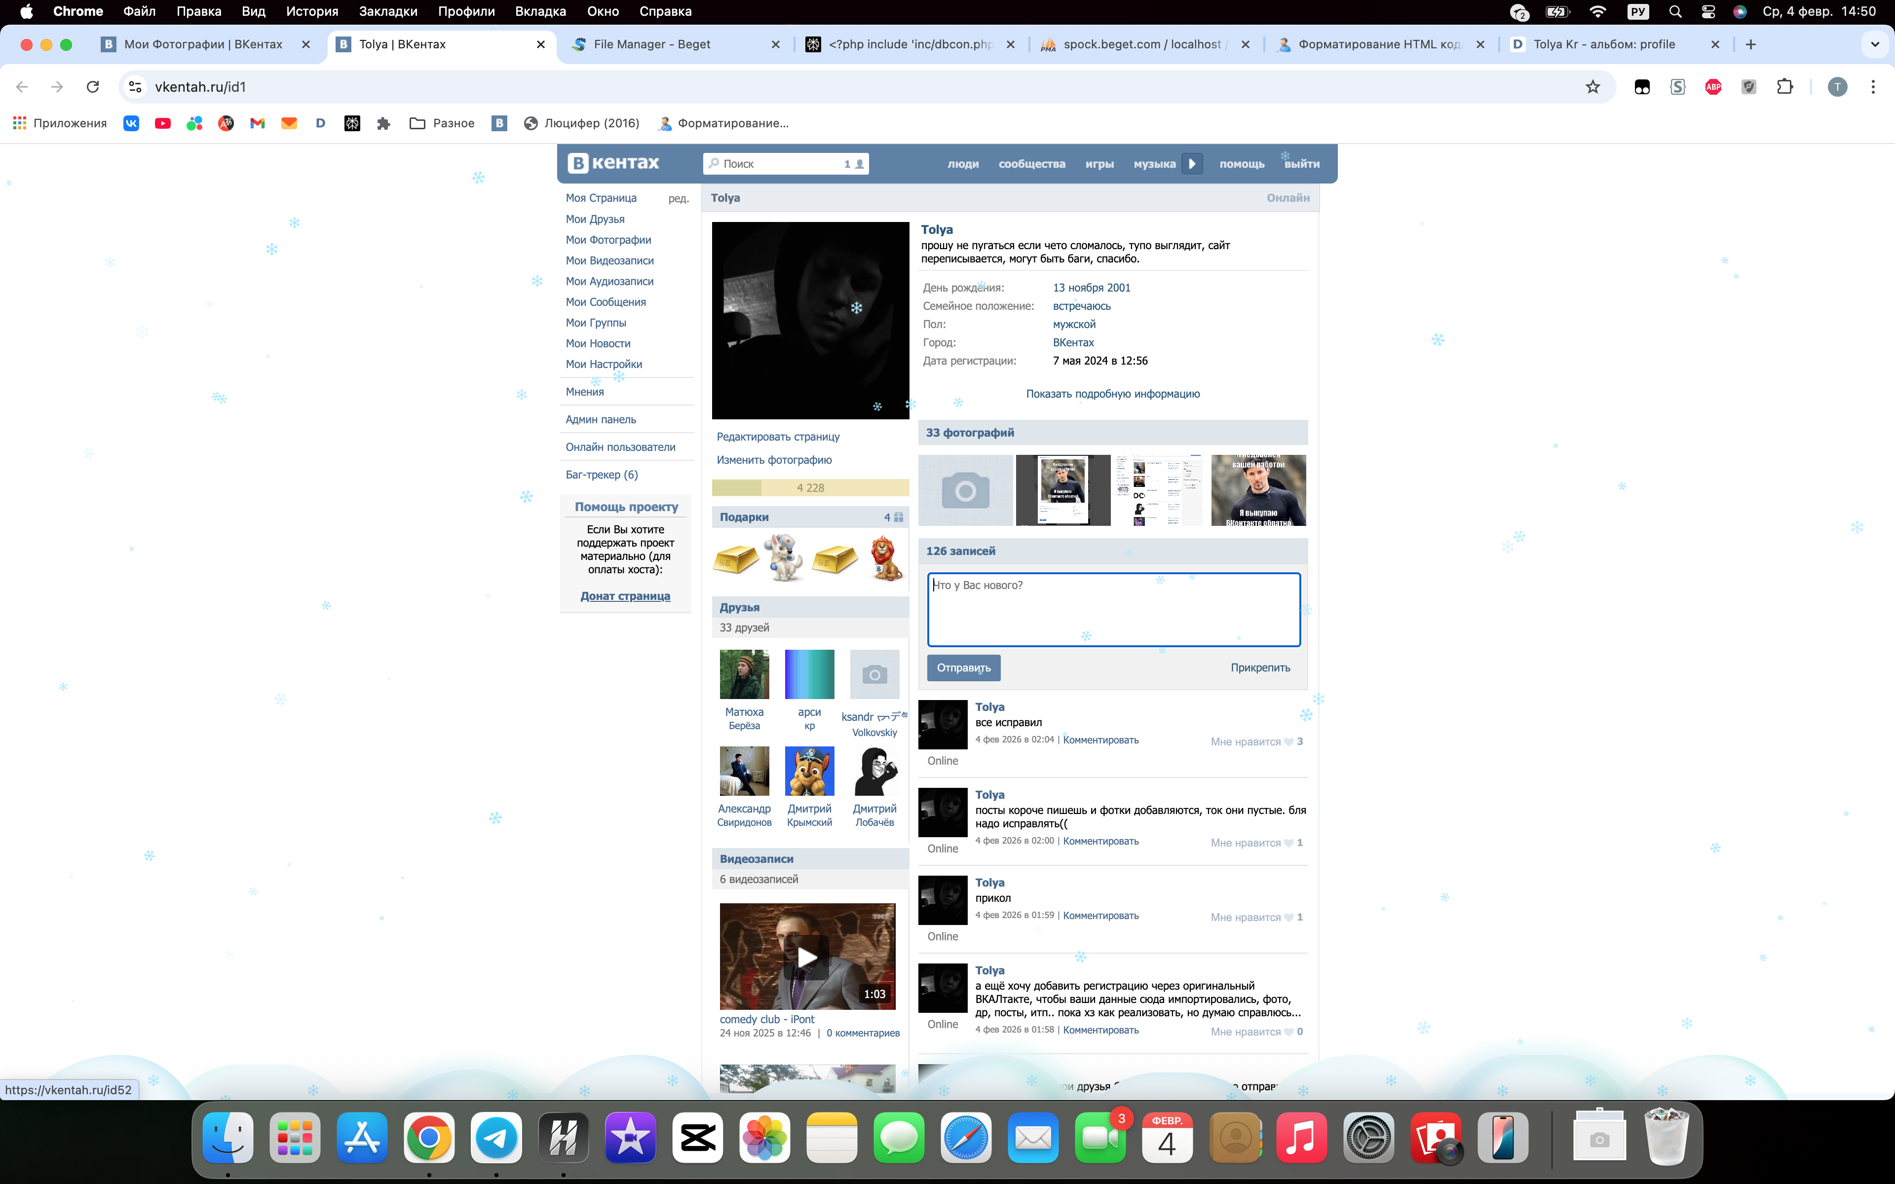The image size is (1895, 1184).
Task: Open the Донат страница link
Action: pos(625,596)
